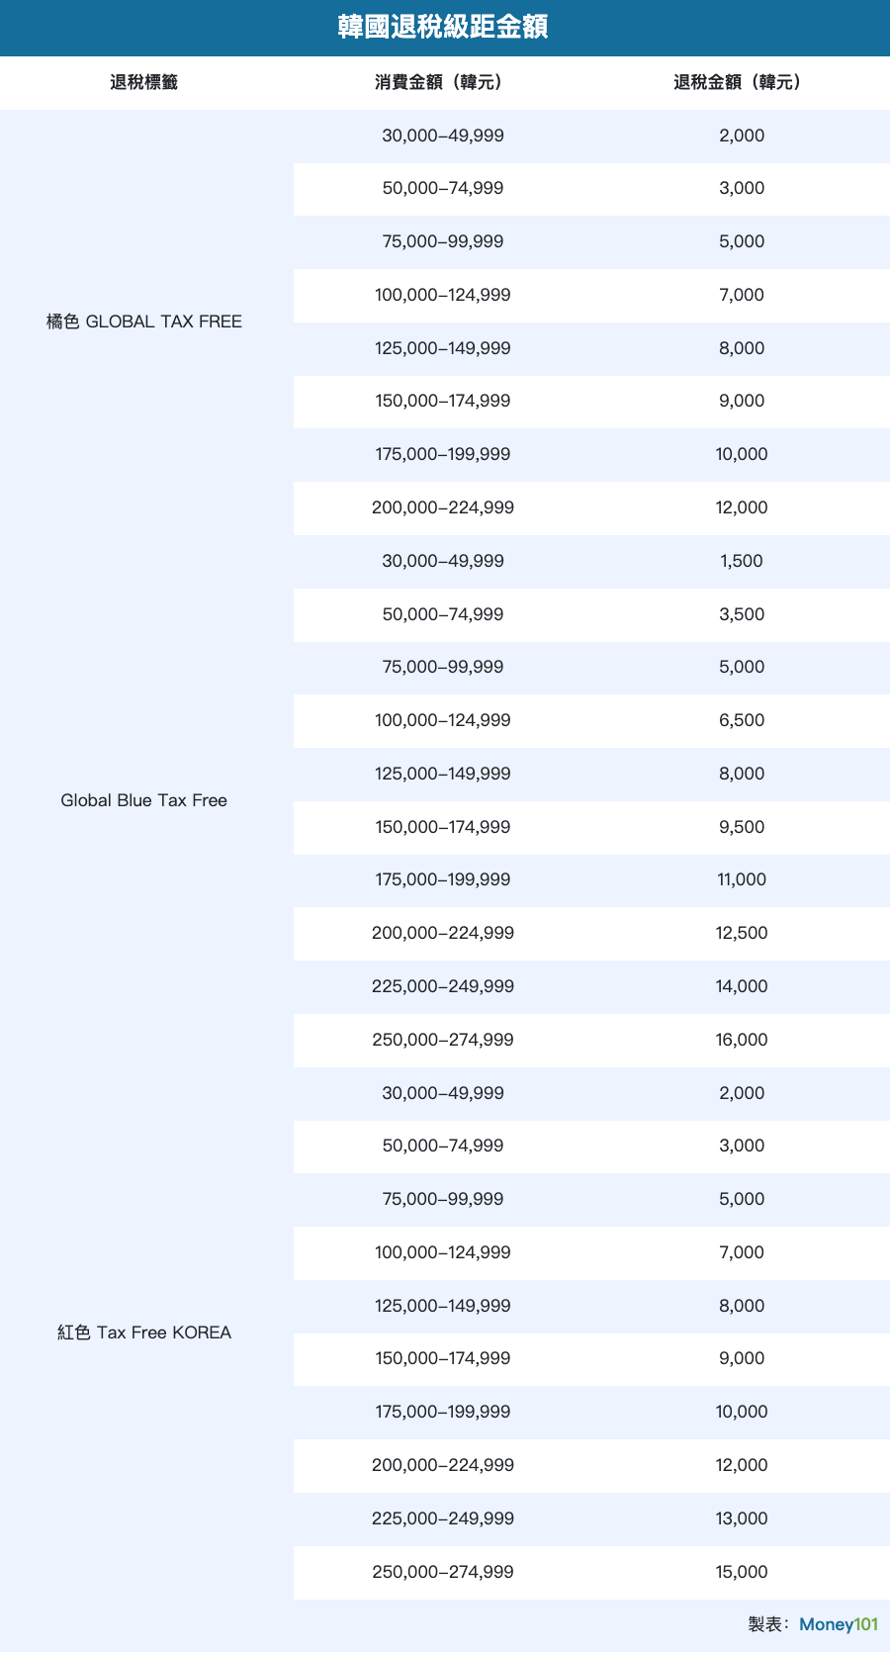Click the 退稅標籤 column header

[144, 83]
